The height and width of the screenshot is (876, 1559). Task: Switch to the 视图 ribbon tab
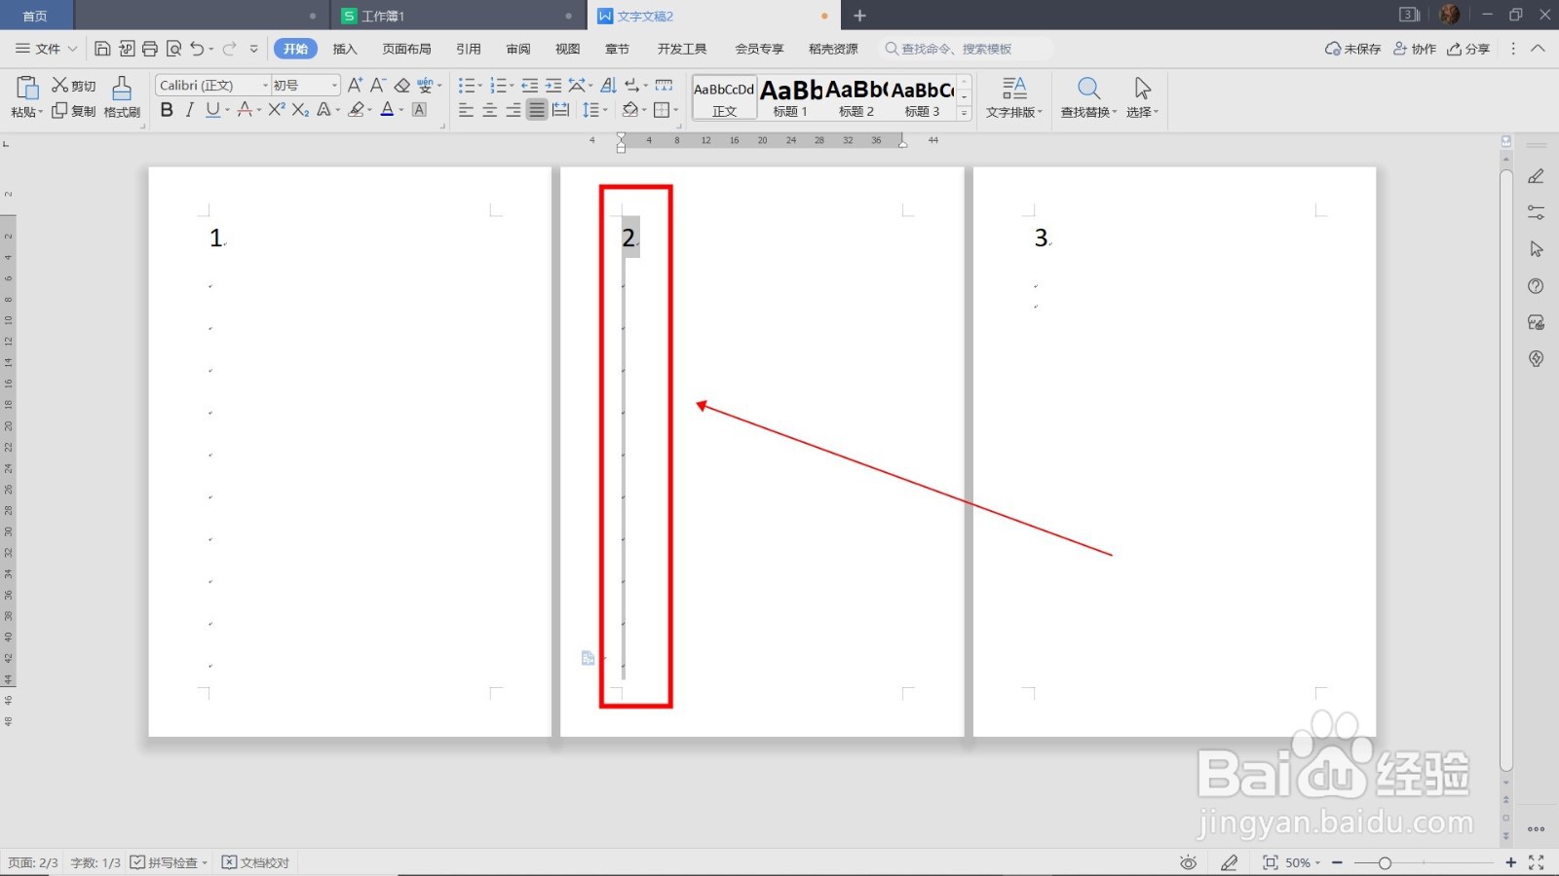pos(568,49)
